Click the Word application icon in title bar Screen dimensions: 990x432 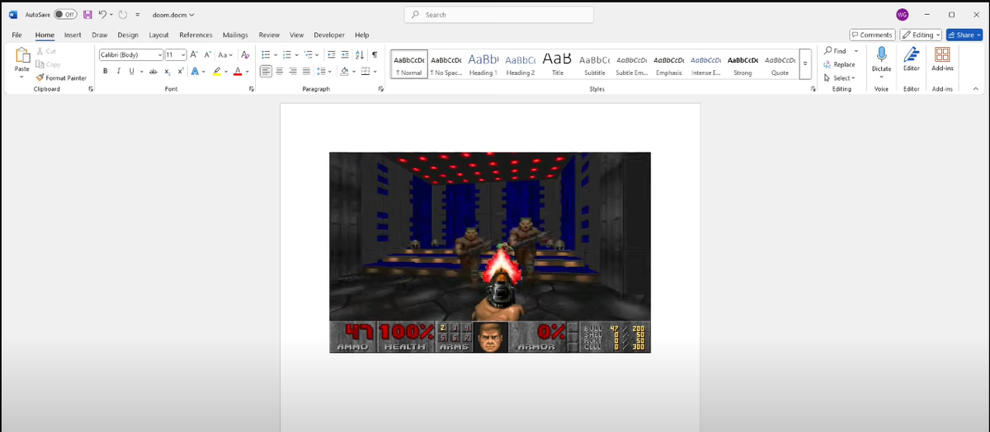click(13, 14)
